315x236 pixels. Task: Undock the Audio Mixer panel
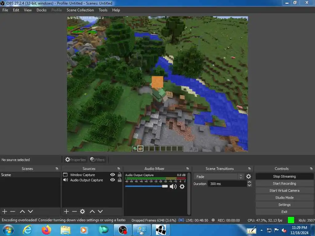187,169
